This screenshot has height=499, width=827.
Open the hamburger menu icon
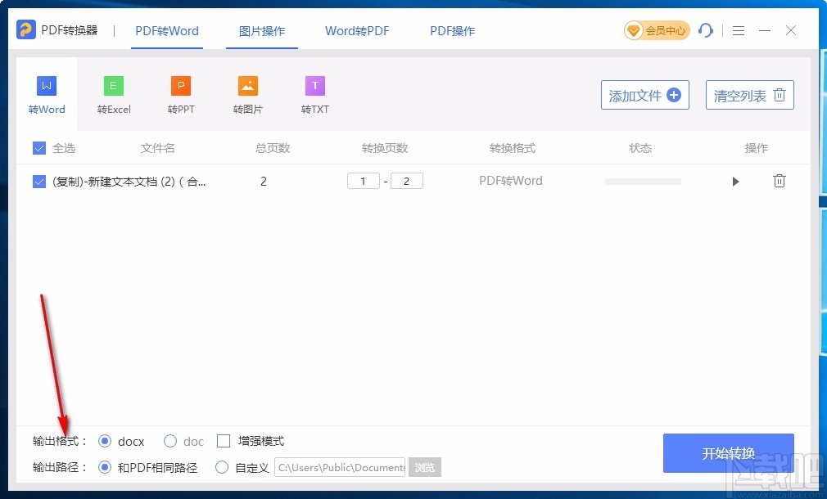[738, 30]
